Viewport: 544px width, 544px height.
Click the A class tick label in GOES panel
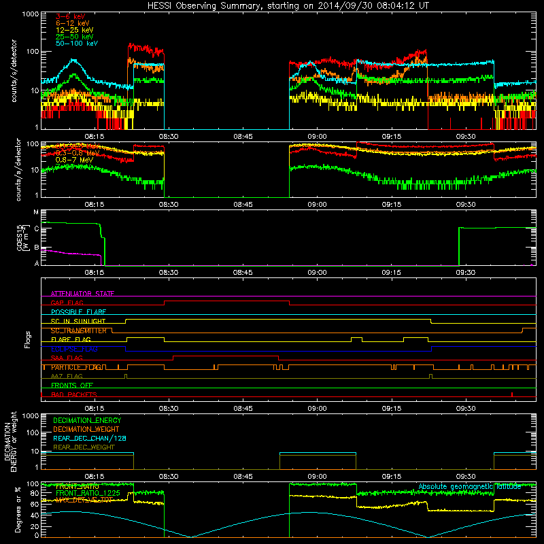pos(37,263)
